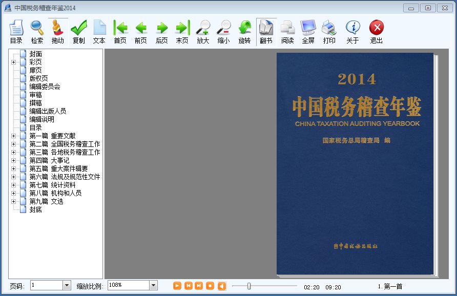Click the 打印 print icon

click(x=329, y=32)
